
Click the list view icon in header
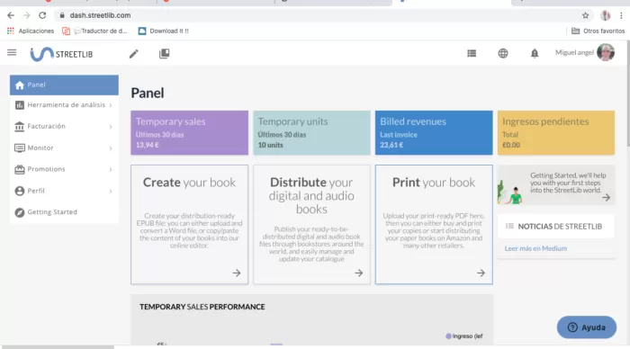tap(472, 53)
